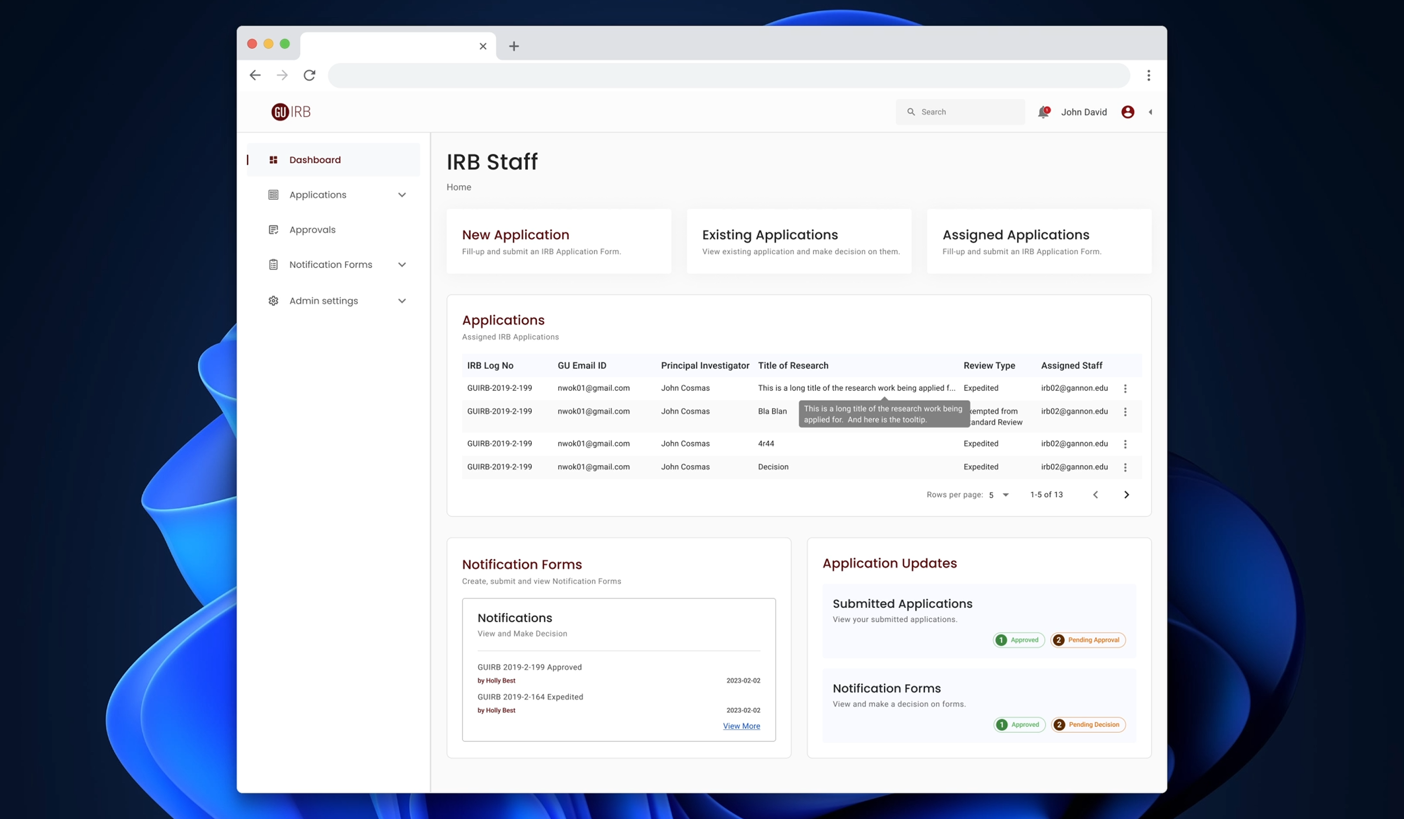
Task: Open Notification Forms in sidebar
Action: click(x=333, y=265)
